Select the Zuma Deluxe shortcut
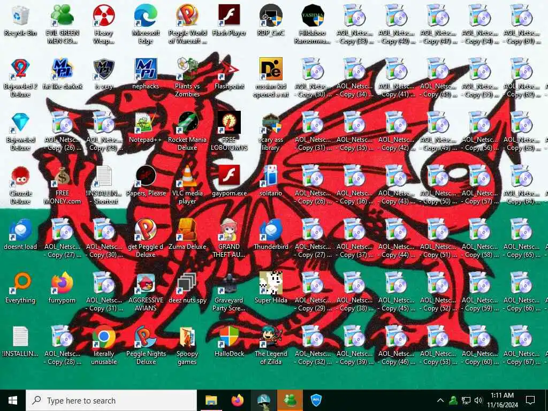Screen dimensions: 548x411 (187, 230)
